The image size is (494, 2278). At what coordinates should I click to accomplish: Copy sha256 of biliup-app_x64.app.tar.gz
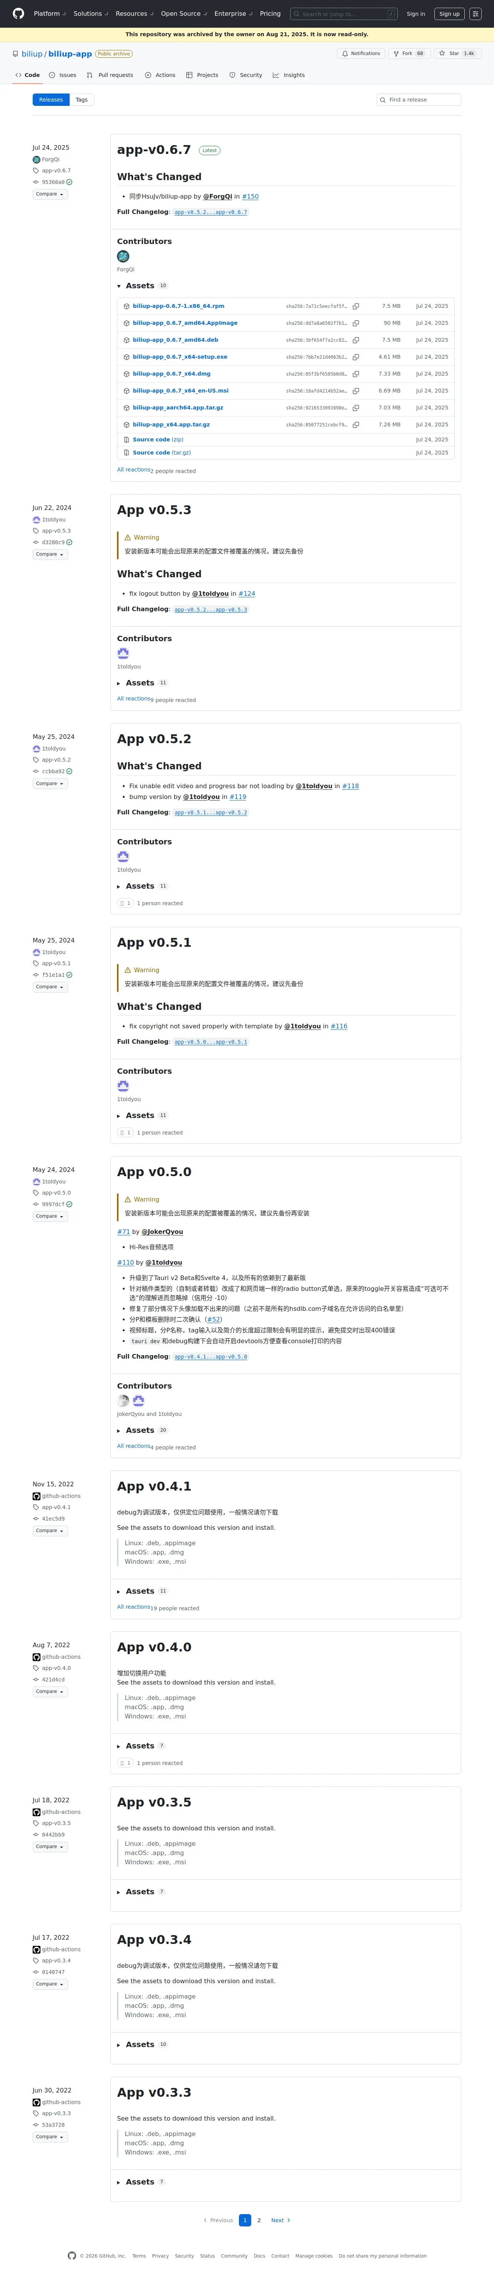pos(356,425)
